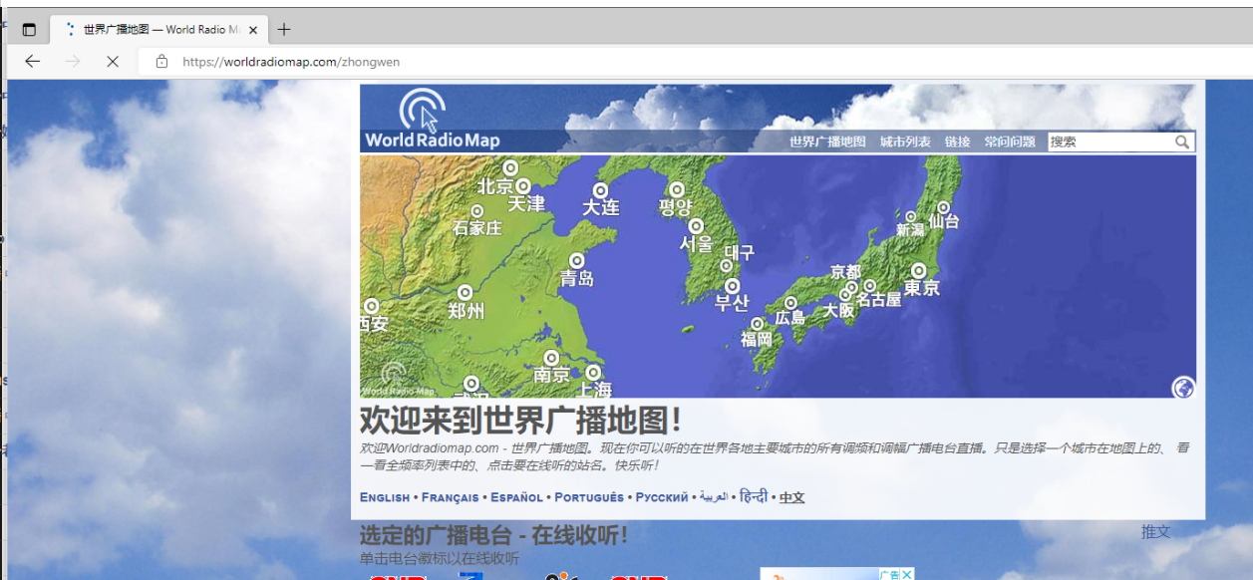Open the 链接 navigation item
Viewport: 1253px width, 580px height.
click(x=958, y=143)
